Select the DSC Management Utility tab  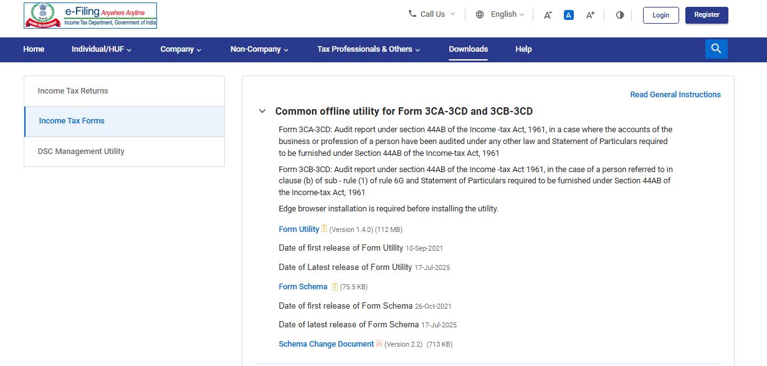point(81,152)
